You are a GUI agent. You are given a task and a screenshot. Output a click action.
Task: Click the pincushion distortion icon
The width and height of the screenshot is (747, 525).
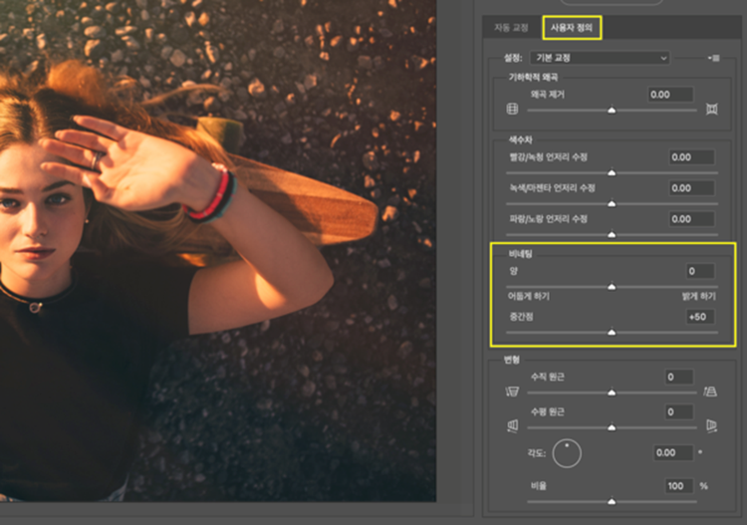tap(712, 110)
